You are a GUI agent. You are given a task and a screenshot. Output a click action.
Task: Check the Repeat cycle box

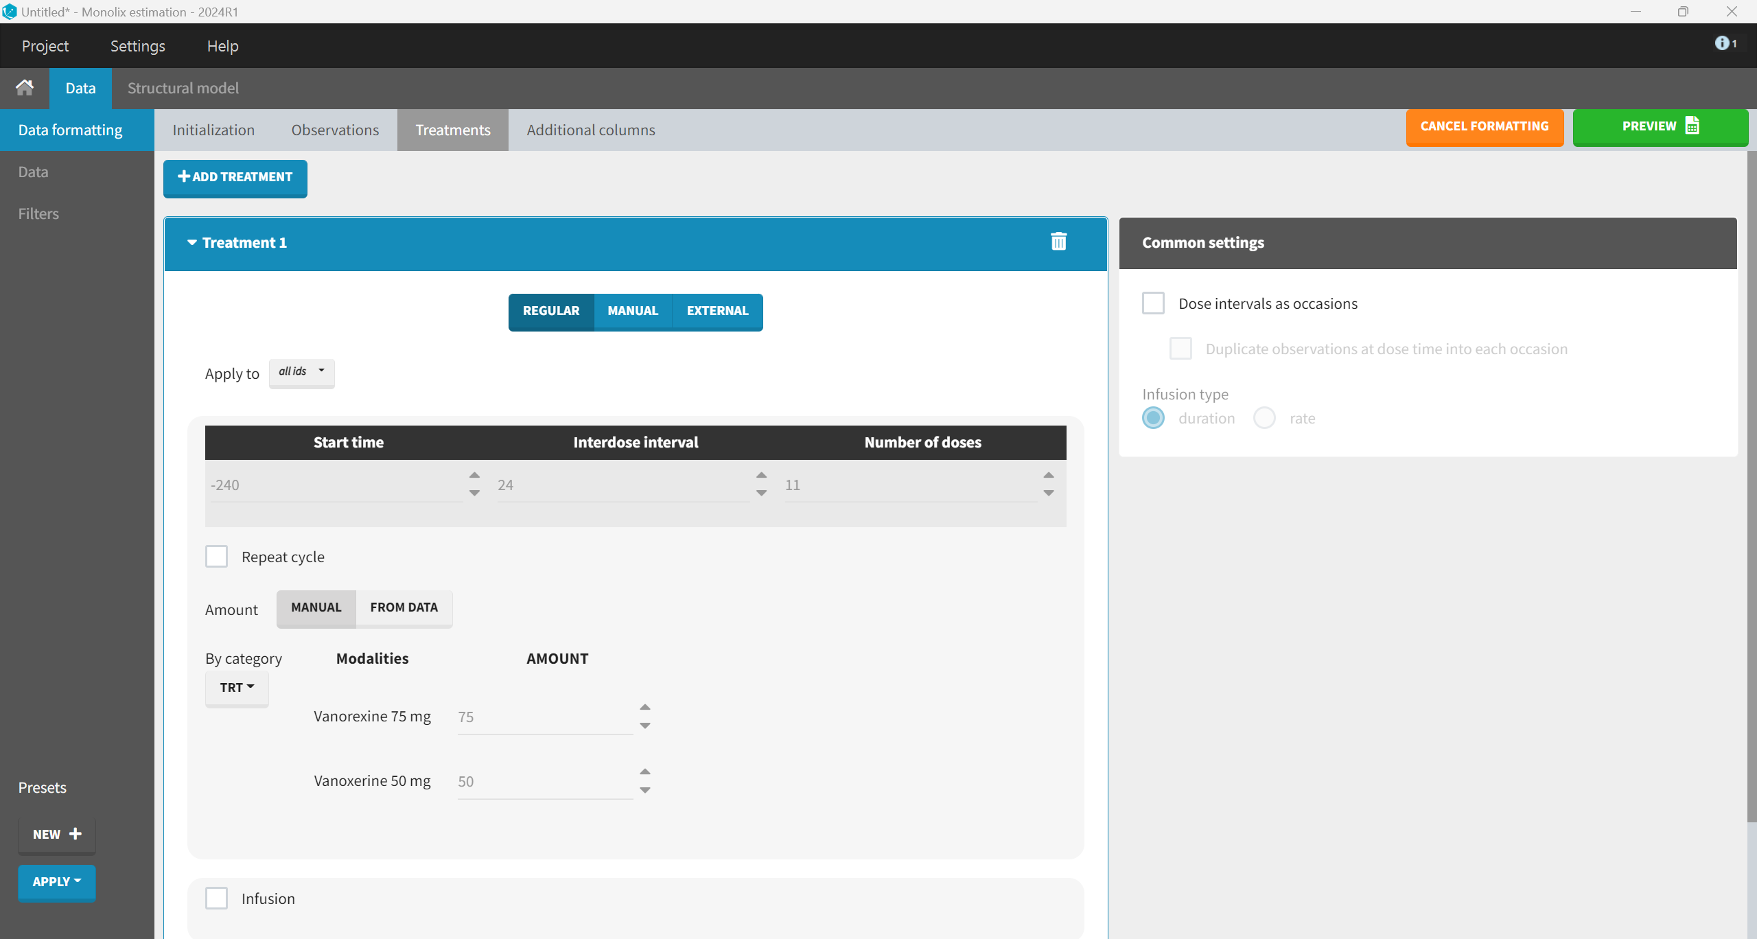tap(217, 556)
